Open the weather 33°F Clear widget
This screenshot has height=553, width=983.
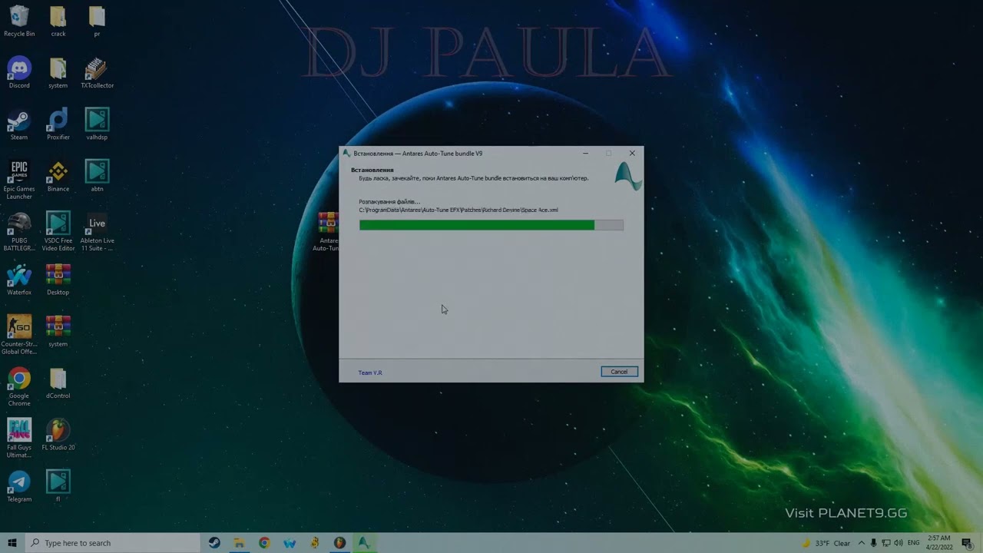click(826, 543)
